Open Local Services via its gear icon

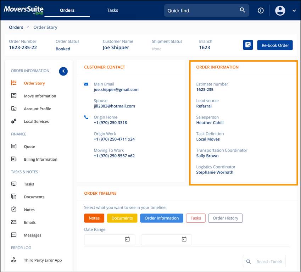(x=14, y=121)
